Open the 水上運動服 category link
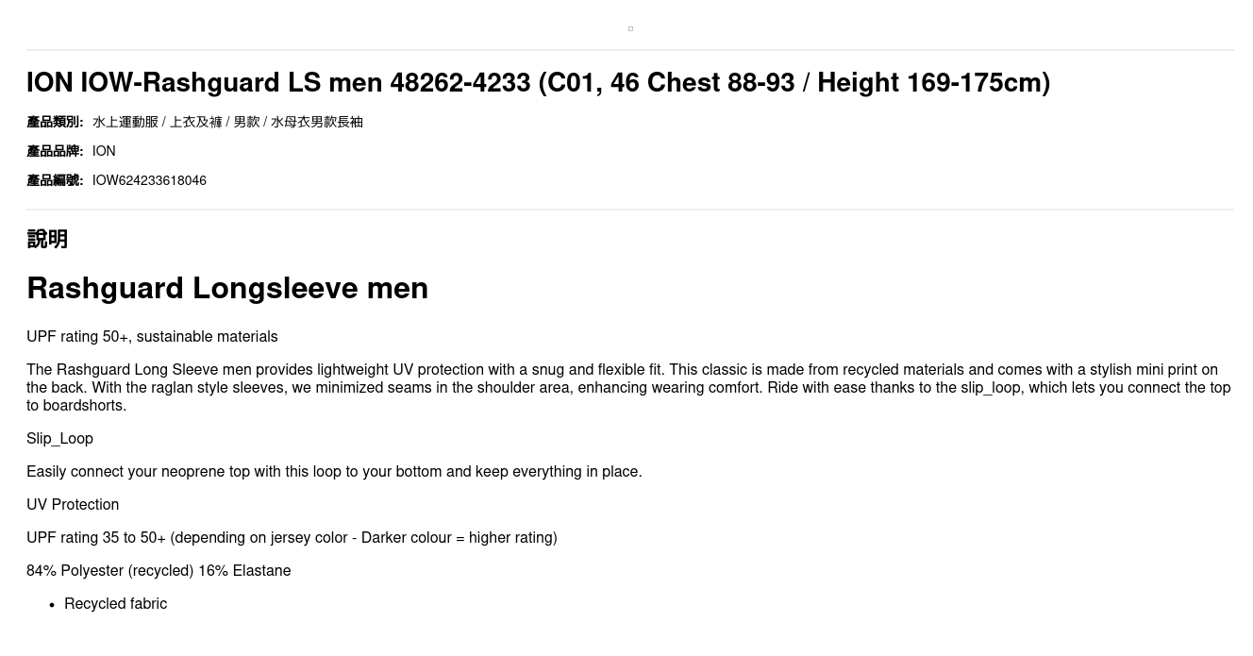This screenshot has height=656, width=1253. [125, 122]
